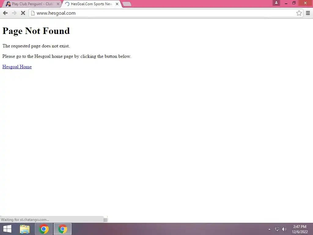Go back with the browser back arrow
The image size is (313, 235).
click(6, 13)
